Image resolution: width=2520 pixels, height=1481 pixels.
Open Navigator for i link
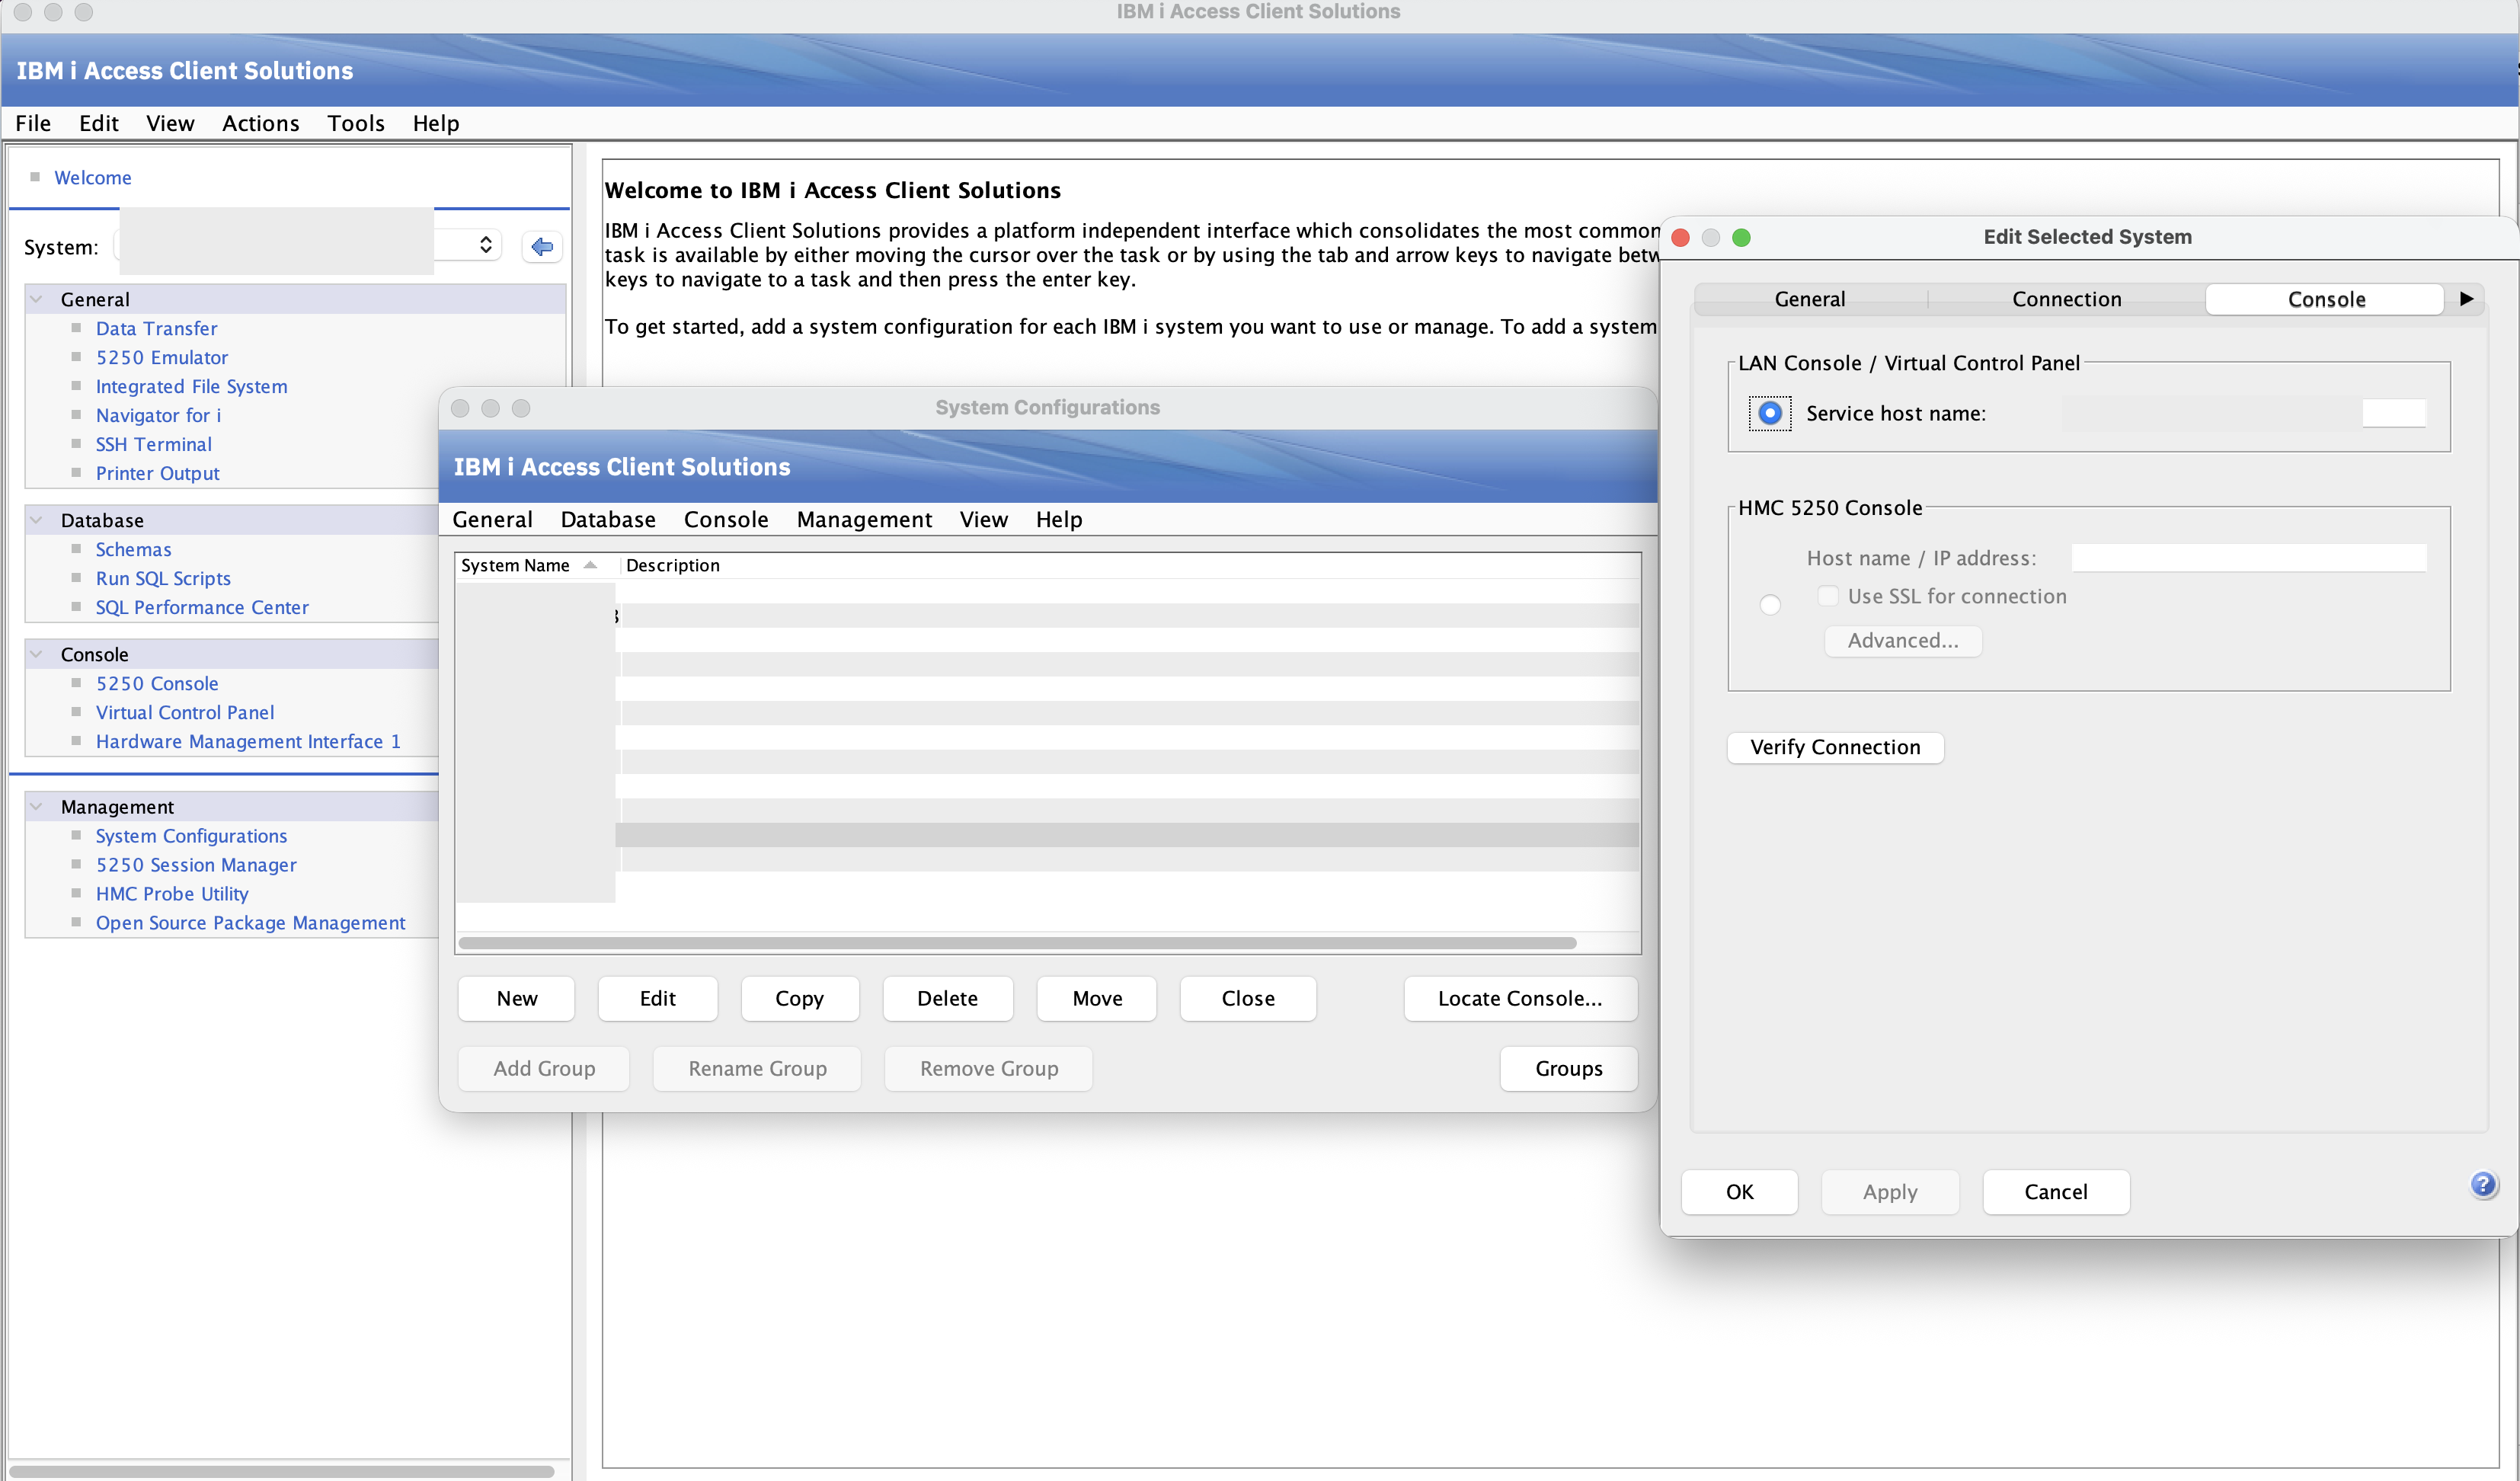[158, 415]
